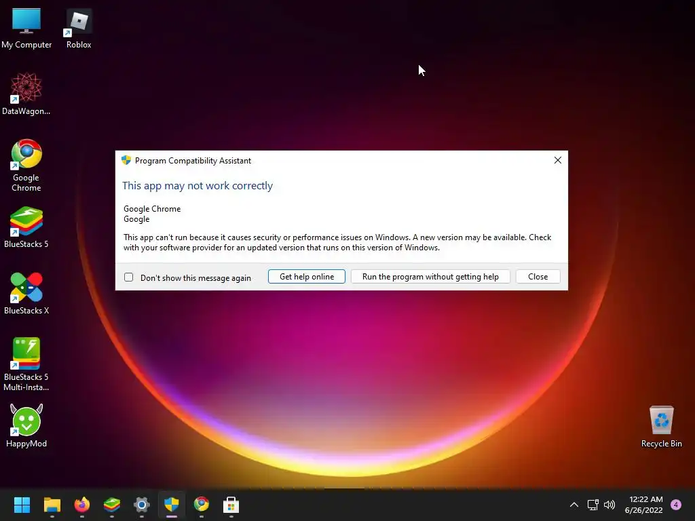Open clock showing 12:22 AM

click(x=643, y=505)
